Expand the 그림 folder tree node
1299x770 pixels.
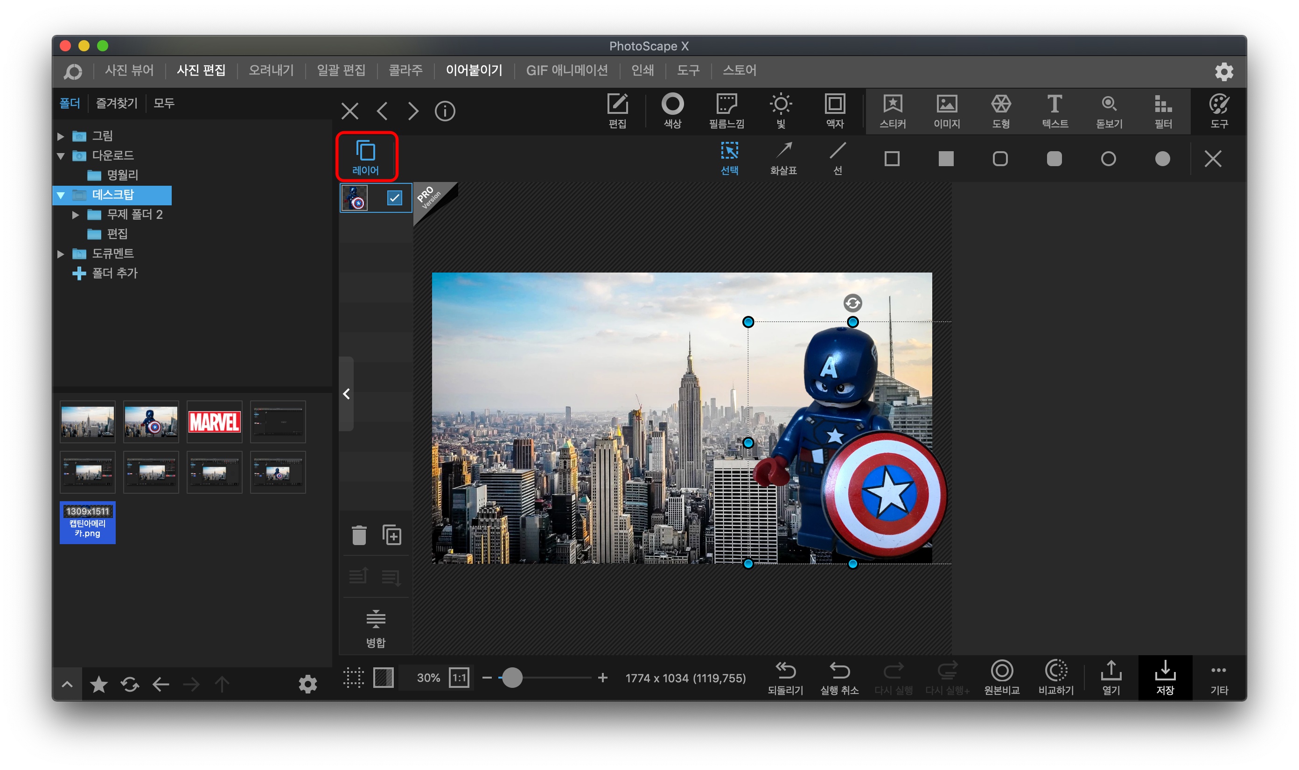(61, 136)
